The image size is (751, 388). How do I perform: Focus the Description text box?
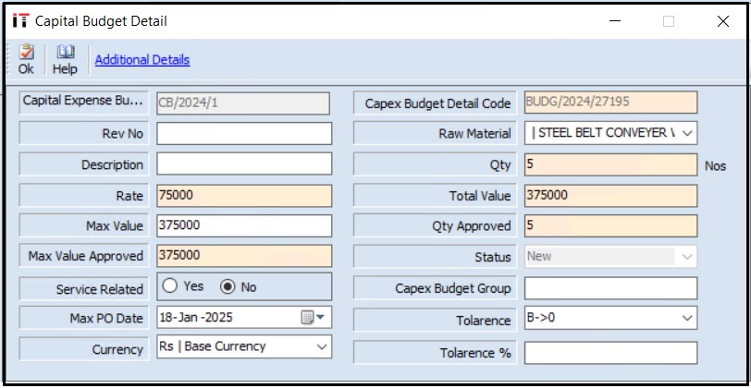[x=243, y=164]
